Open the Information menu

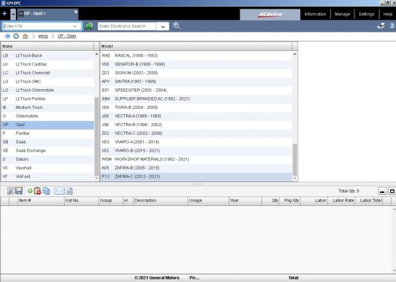[x=315, y=14]
